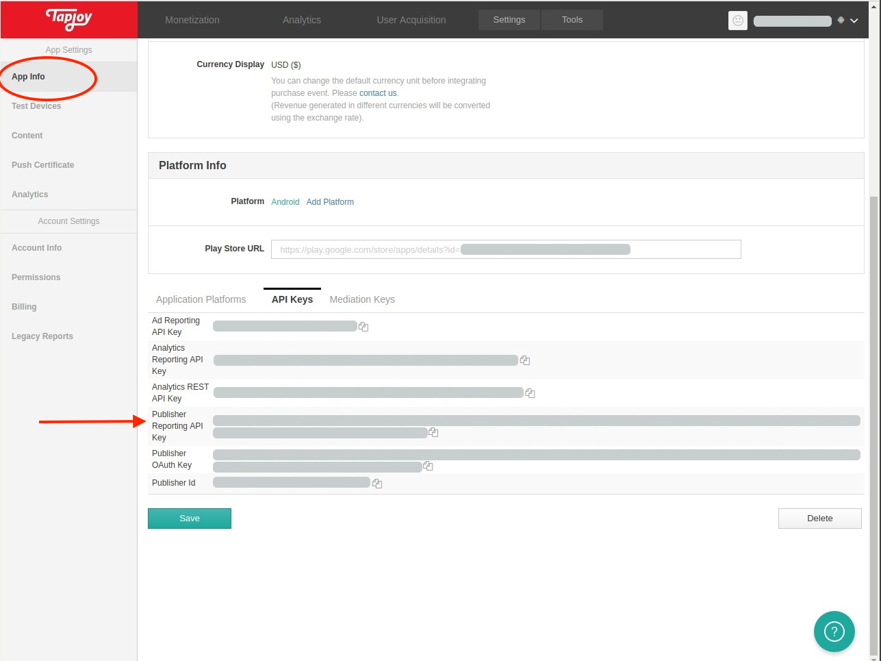
Task: Click the Play Store URL field
Action: [507, 249]
